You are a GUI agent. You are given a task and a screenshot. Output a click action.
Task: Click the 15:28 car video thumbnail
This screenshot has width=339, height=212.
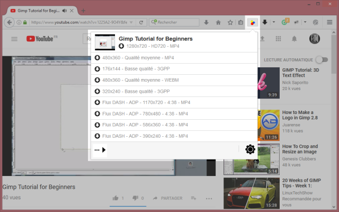coord(252,193)
